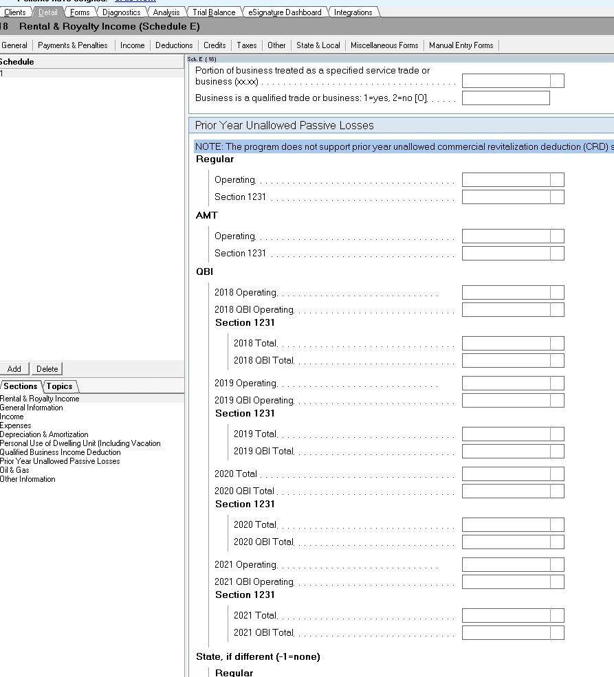
Task: Open the Clients tab
Action: pyautogui.click(x=15, y=12)
